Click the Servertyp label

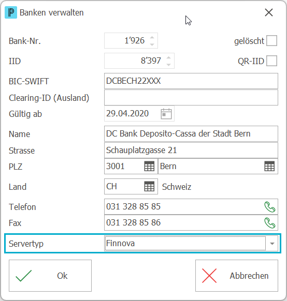click(26, 244)
